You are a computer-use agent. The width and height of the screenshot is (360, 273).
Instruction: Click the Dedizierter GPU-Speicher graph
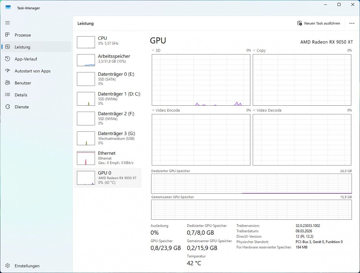(x=251, y=184)
